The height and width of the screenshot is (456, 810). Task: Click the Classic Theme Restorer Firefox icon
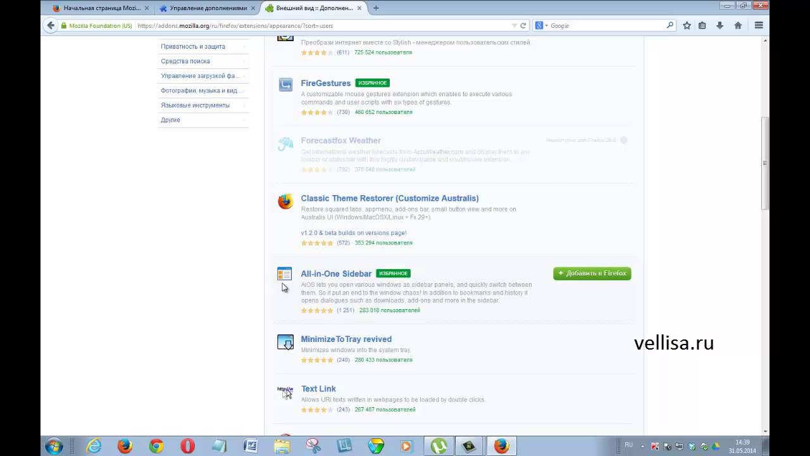(285, 201)
